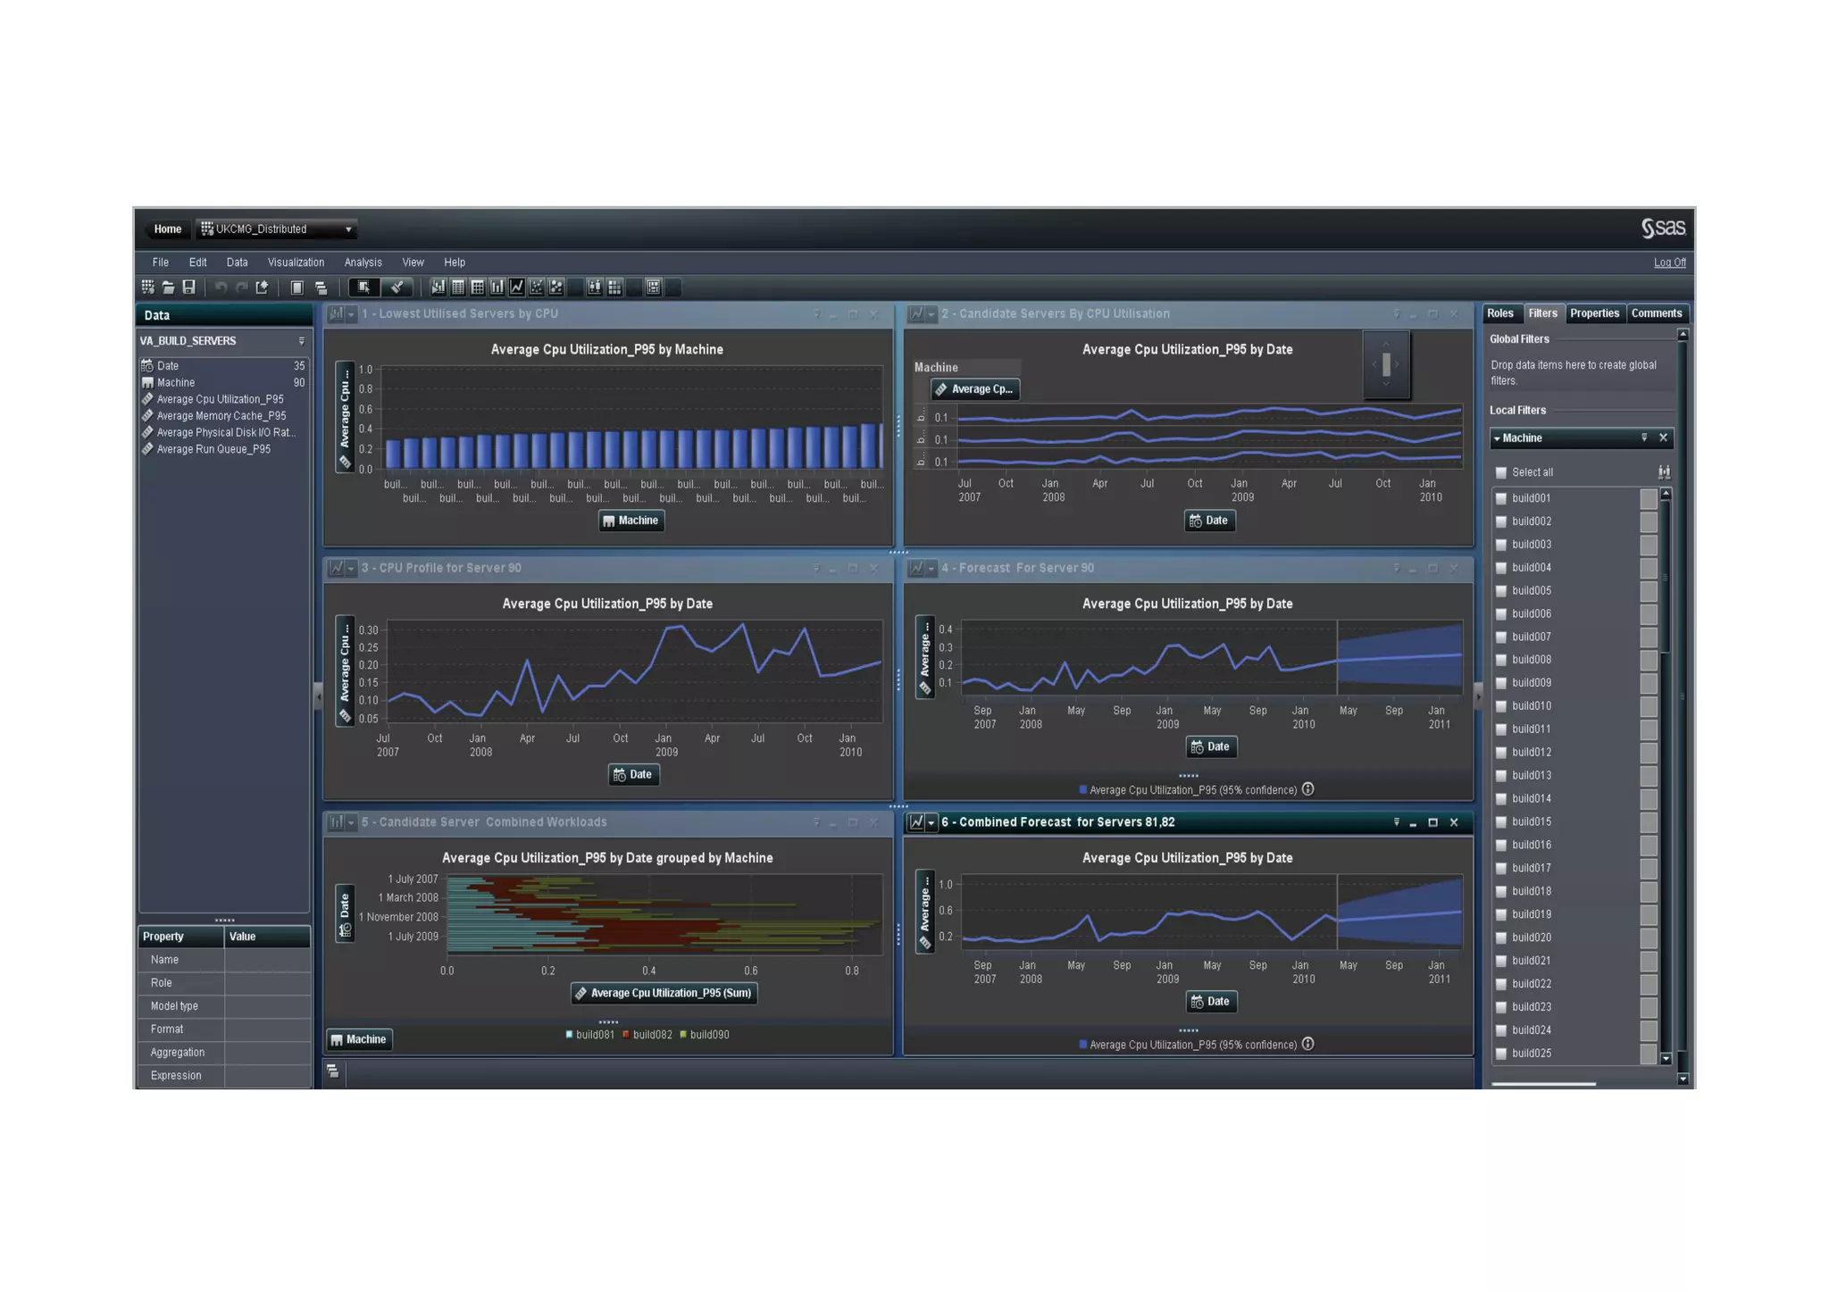The image size is (1829, 1292).
Task: Open the UKCMG_Distributed dropdown
Action: [x=348, y=229]
